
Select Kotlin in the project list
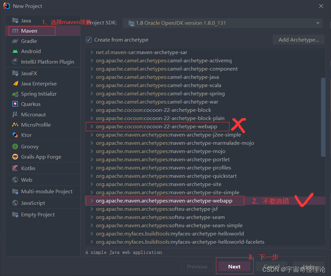[43, 168]
